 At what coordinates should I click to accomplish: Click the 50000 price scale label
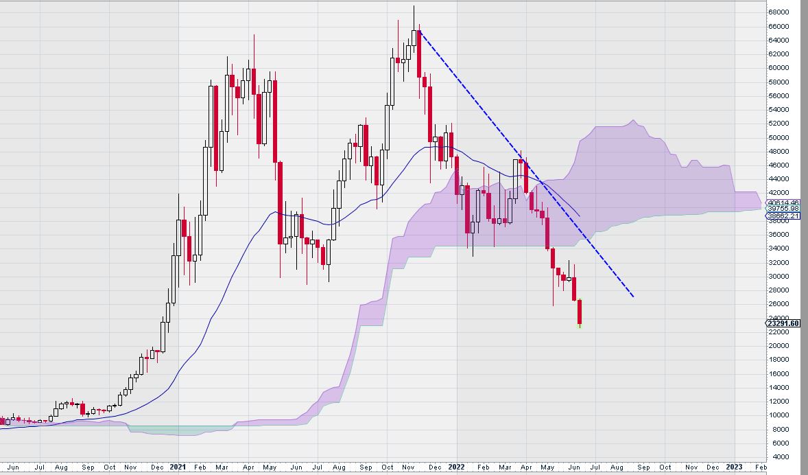pos(778,137)
